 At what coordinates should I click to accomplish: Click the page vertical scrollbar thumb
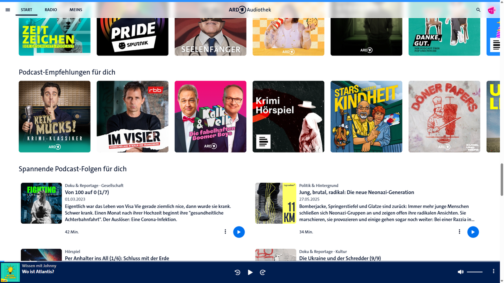[x=502, y=179]
